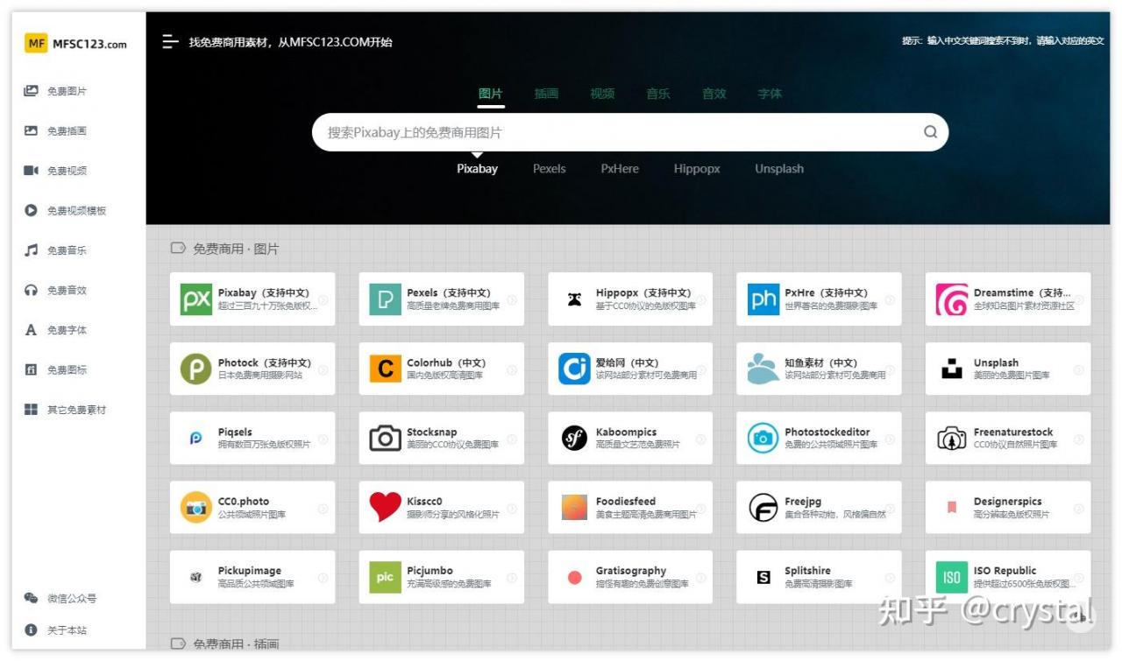Switch to the 音乐 search tab

[658, 94]
